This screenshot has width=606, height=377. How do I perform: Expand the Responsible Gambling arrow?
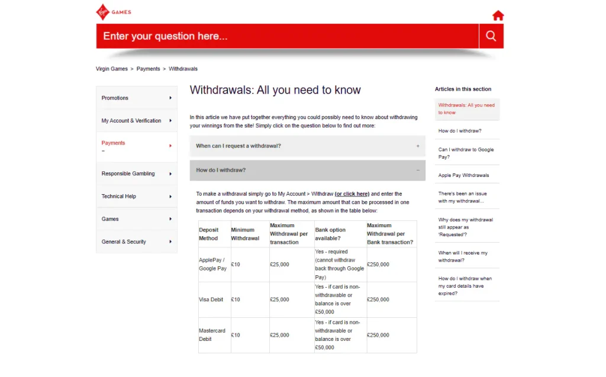170,173
